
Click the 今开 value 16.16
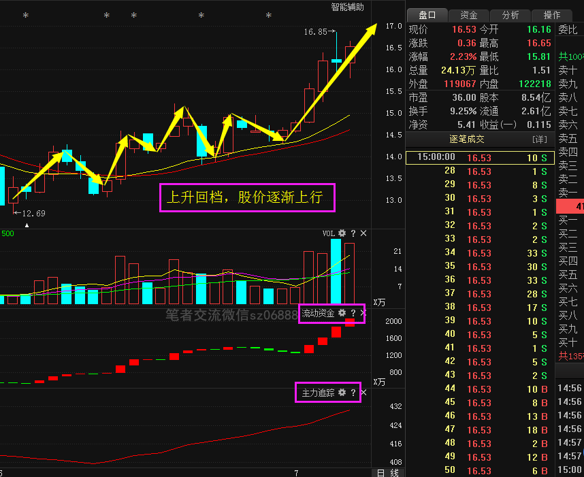pos(539,29)
